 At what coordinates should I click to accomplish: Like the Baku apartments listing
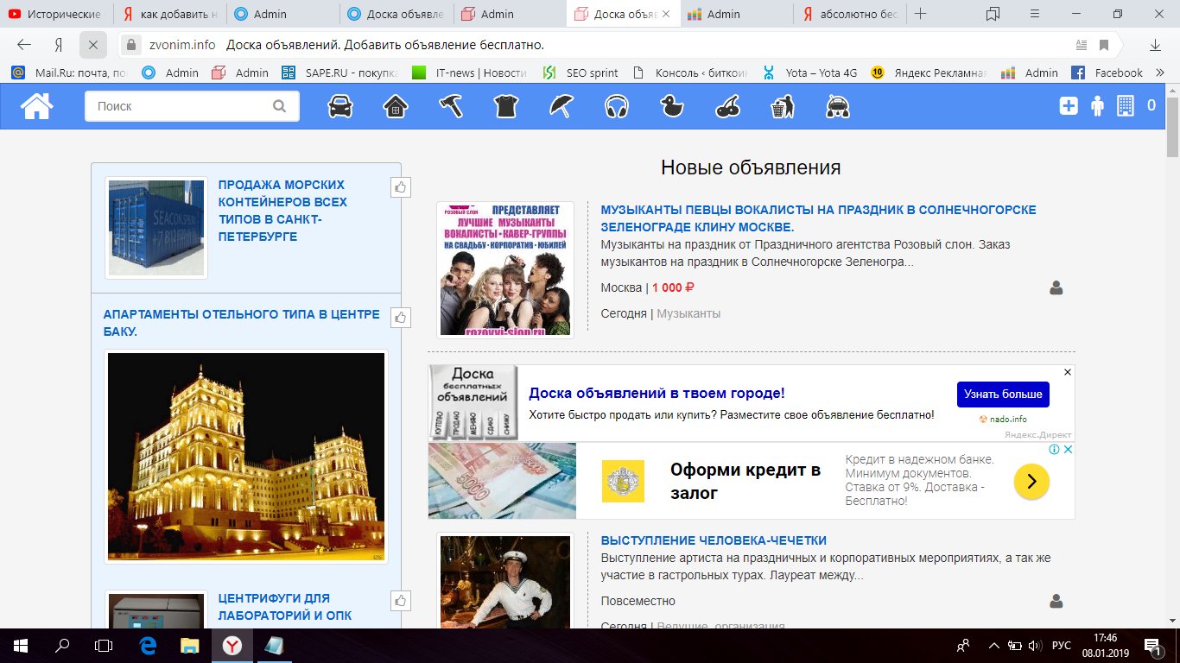(x=401, y=318)
